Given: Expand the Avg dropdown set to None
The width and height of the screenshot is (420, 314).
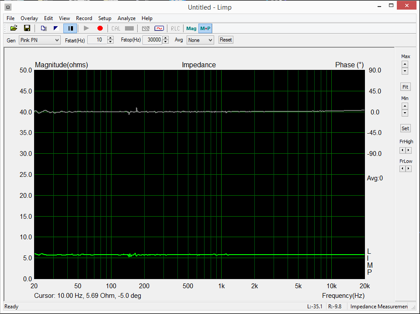Looking at the screenshot, I should (x=200, y=40).
